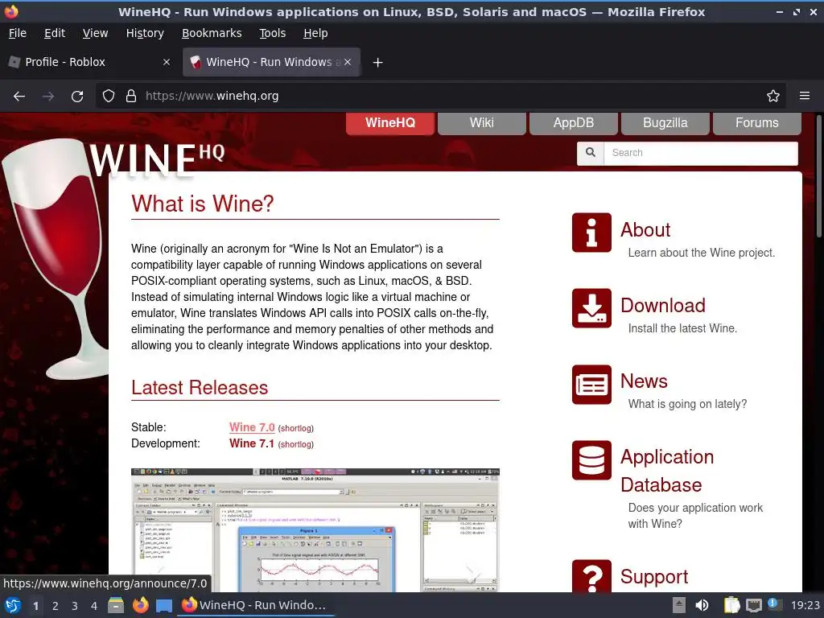Click the site security padlock icon
The height and width of the screenshot is (618, 824).
[x=131, y=97]
